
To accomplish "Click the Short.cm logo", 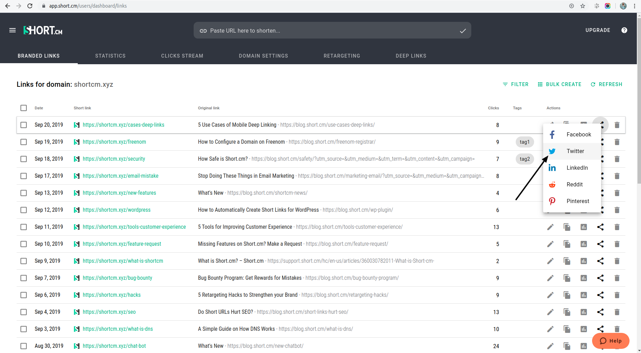I will (43, 31).
